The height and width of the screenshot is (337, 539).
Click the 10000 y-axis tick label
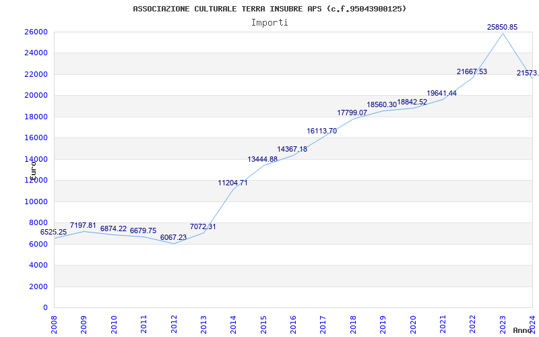coord(36,202)
